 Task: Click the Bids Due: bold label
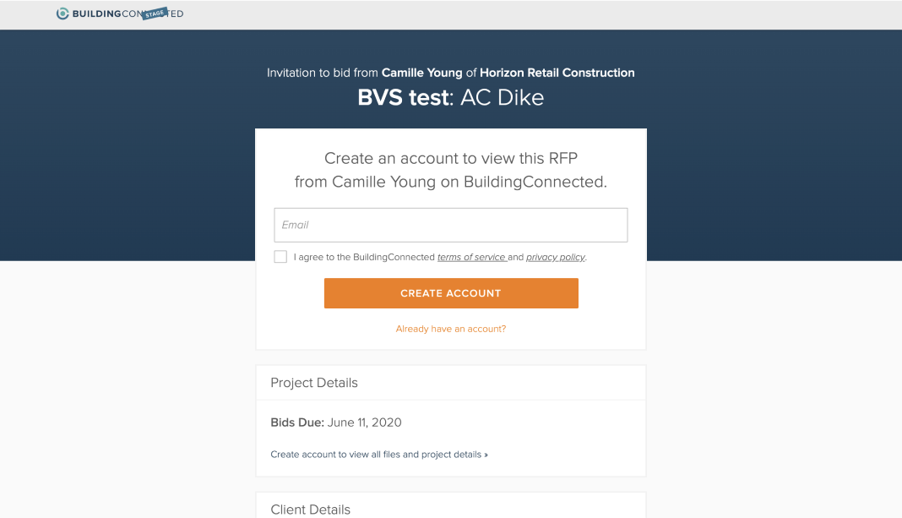point(297,423)
